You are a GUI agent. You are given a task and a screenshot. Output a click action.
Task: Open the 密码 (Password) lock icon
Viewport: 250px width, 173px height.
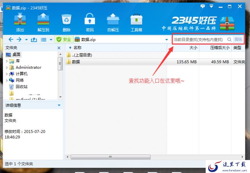point(90,22)
